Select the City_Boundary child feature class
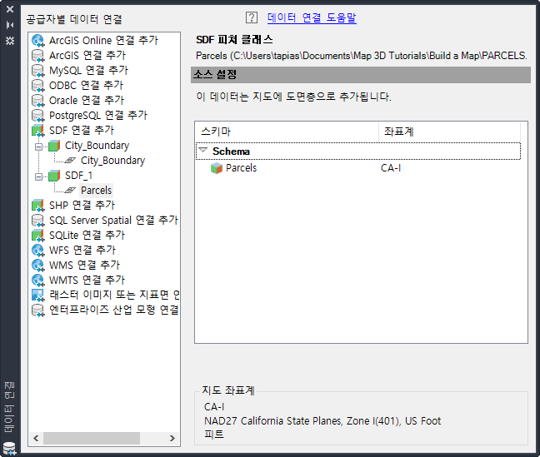Screen dimensions: 540x457 click(113, 161)
